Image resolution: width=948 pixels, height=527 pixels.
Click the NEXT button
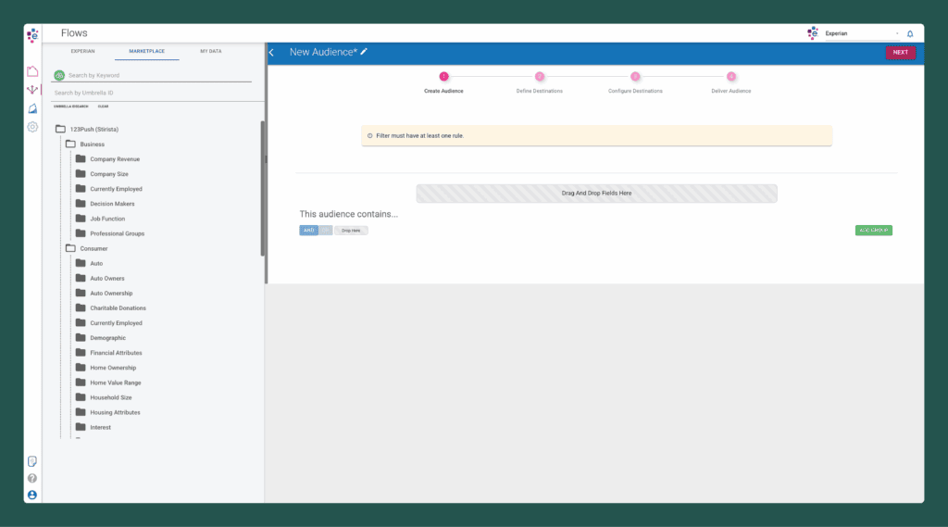point(900,53)
